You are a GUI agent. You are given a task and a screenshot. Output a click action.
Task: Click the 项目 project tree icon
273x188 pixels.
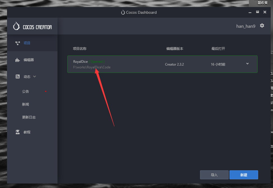point(18,43)
